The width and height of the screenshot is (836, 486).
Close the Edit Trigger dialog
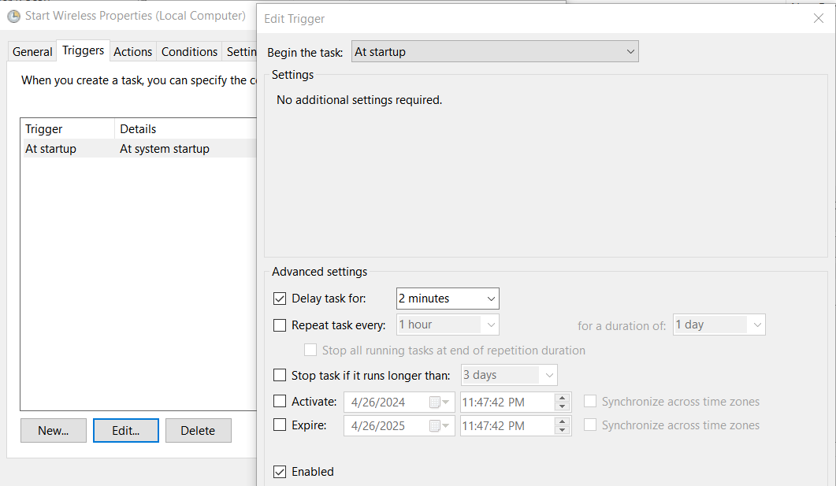point(818,18)
